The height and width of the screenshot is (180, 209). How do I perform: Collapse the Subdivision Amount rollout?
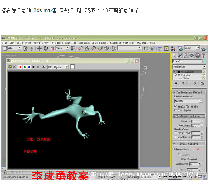pos(189,116)
